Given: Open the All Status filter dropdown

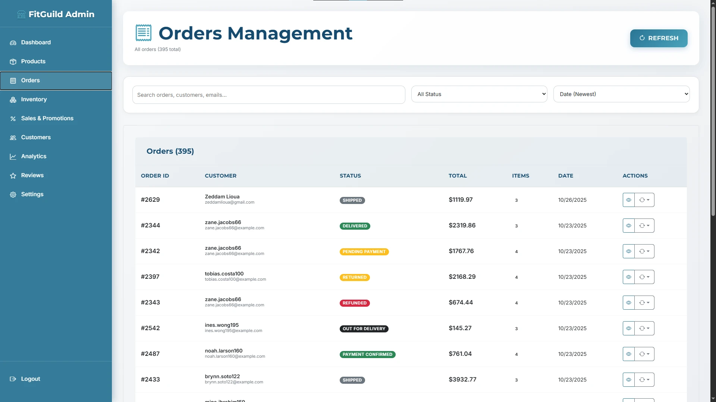Looking at the screenshot, I should click(479, 94).
